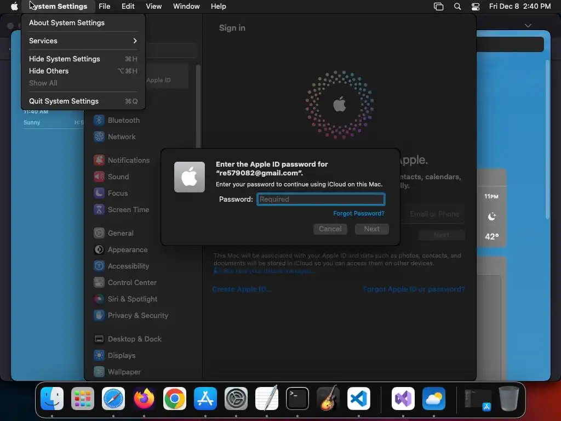Open Finder from the Dock

point(52,399)
